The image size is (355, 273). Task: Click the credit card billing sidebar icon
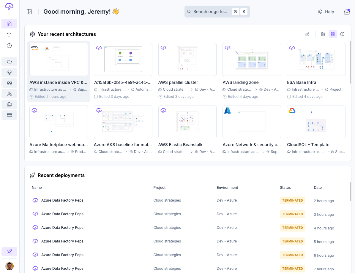[x=9, y=115]
